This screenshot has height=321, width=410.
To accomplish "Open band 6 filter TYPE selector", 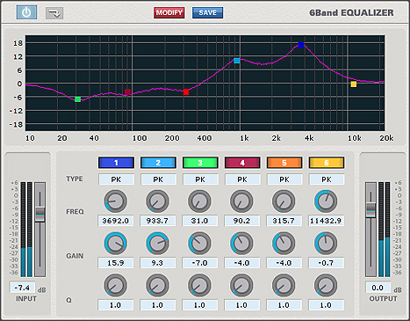I will click(x=327, y=179).
